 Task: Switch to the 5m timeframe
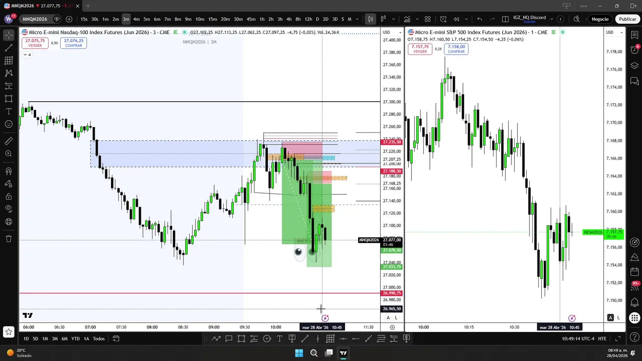(146, 19)
